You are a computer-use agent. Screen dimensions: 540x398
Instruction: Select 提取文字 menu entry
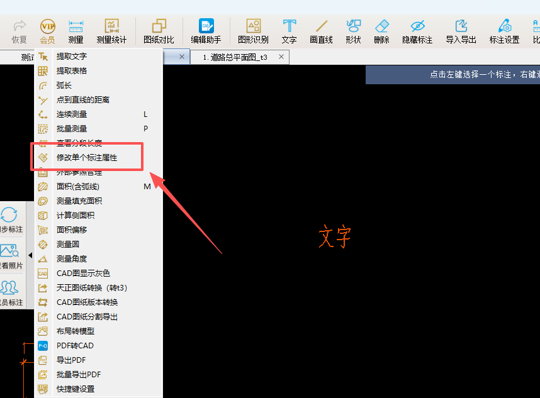pos(72,57)
